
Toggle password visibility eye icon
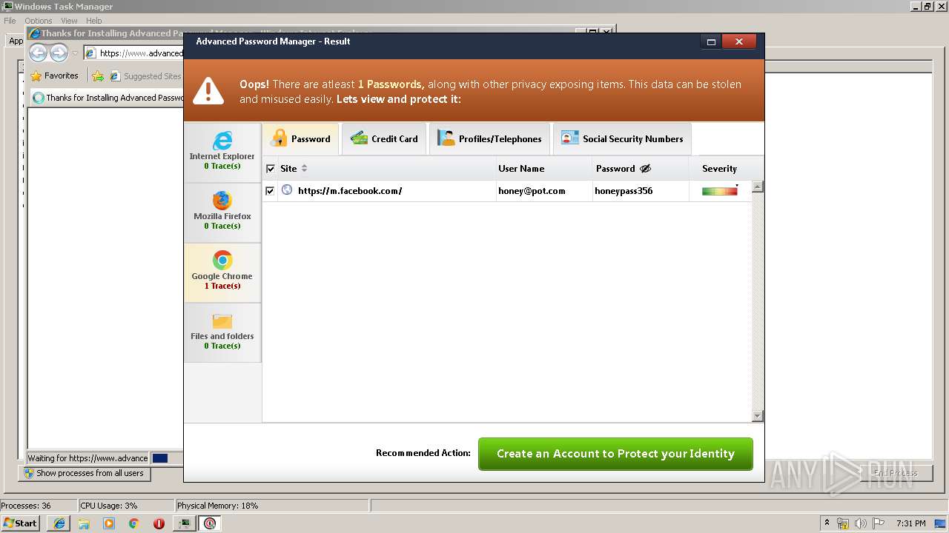tap(645, 169)
